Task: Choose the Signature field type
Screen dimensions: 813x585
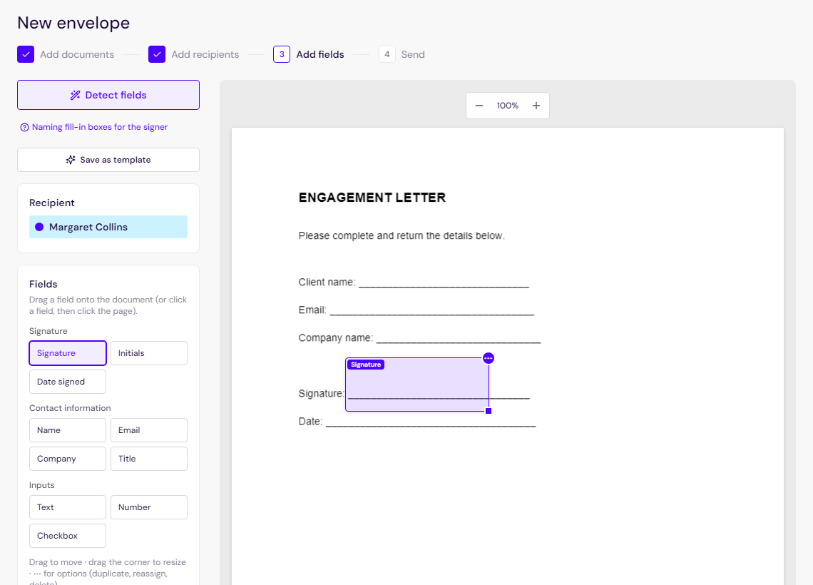Action: [x=68, y=353]
